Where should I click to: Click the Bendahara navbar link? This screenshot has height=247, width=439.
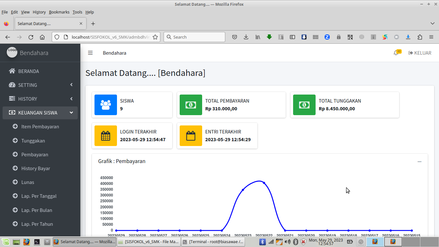114,53
